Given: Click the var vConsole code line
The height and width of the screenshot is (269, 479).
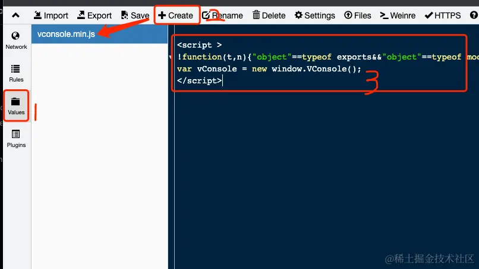Looking at the screenshot, I should point(269,69).
